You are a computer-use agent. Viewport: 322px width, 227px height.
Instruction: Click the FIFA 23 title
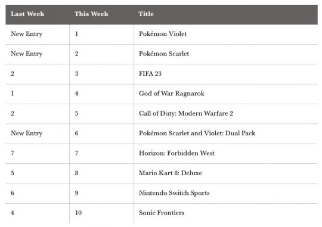(x=150, y=73)
